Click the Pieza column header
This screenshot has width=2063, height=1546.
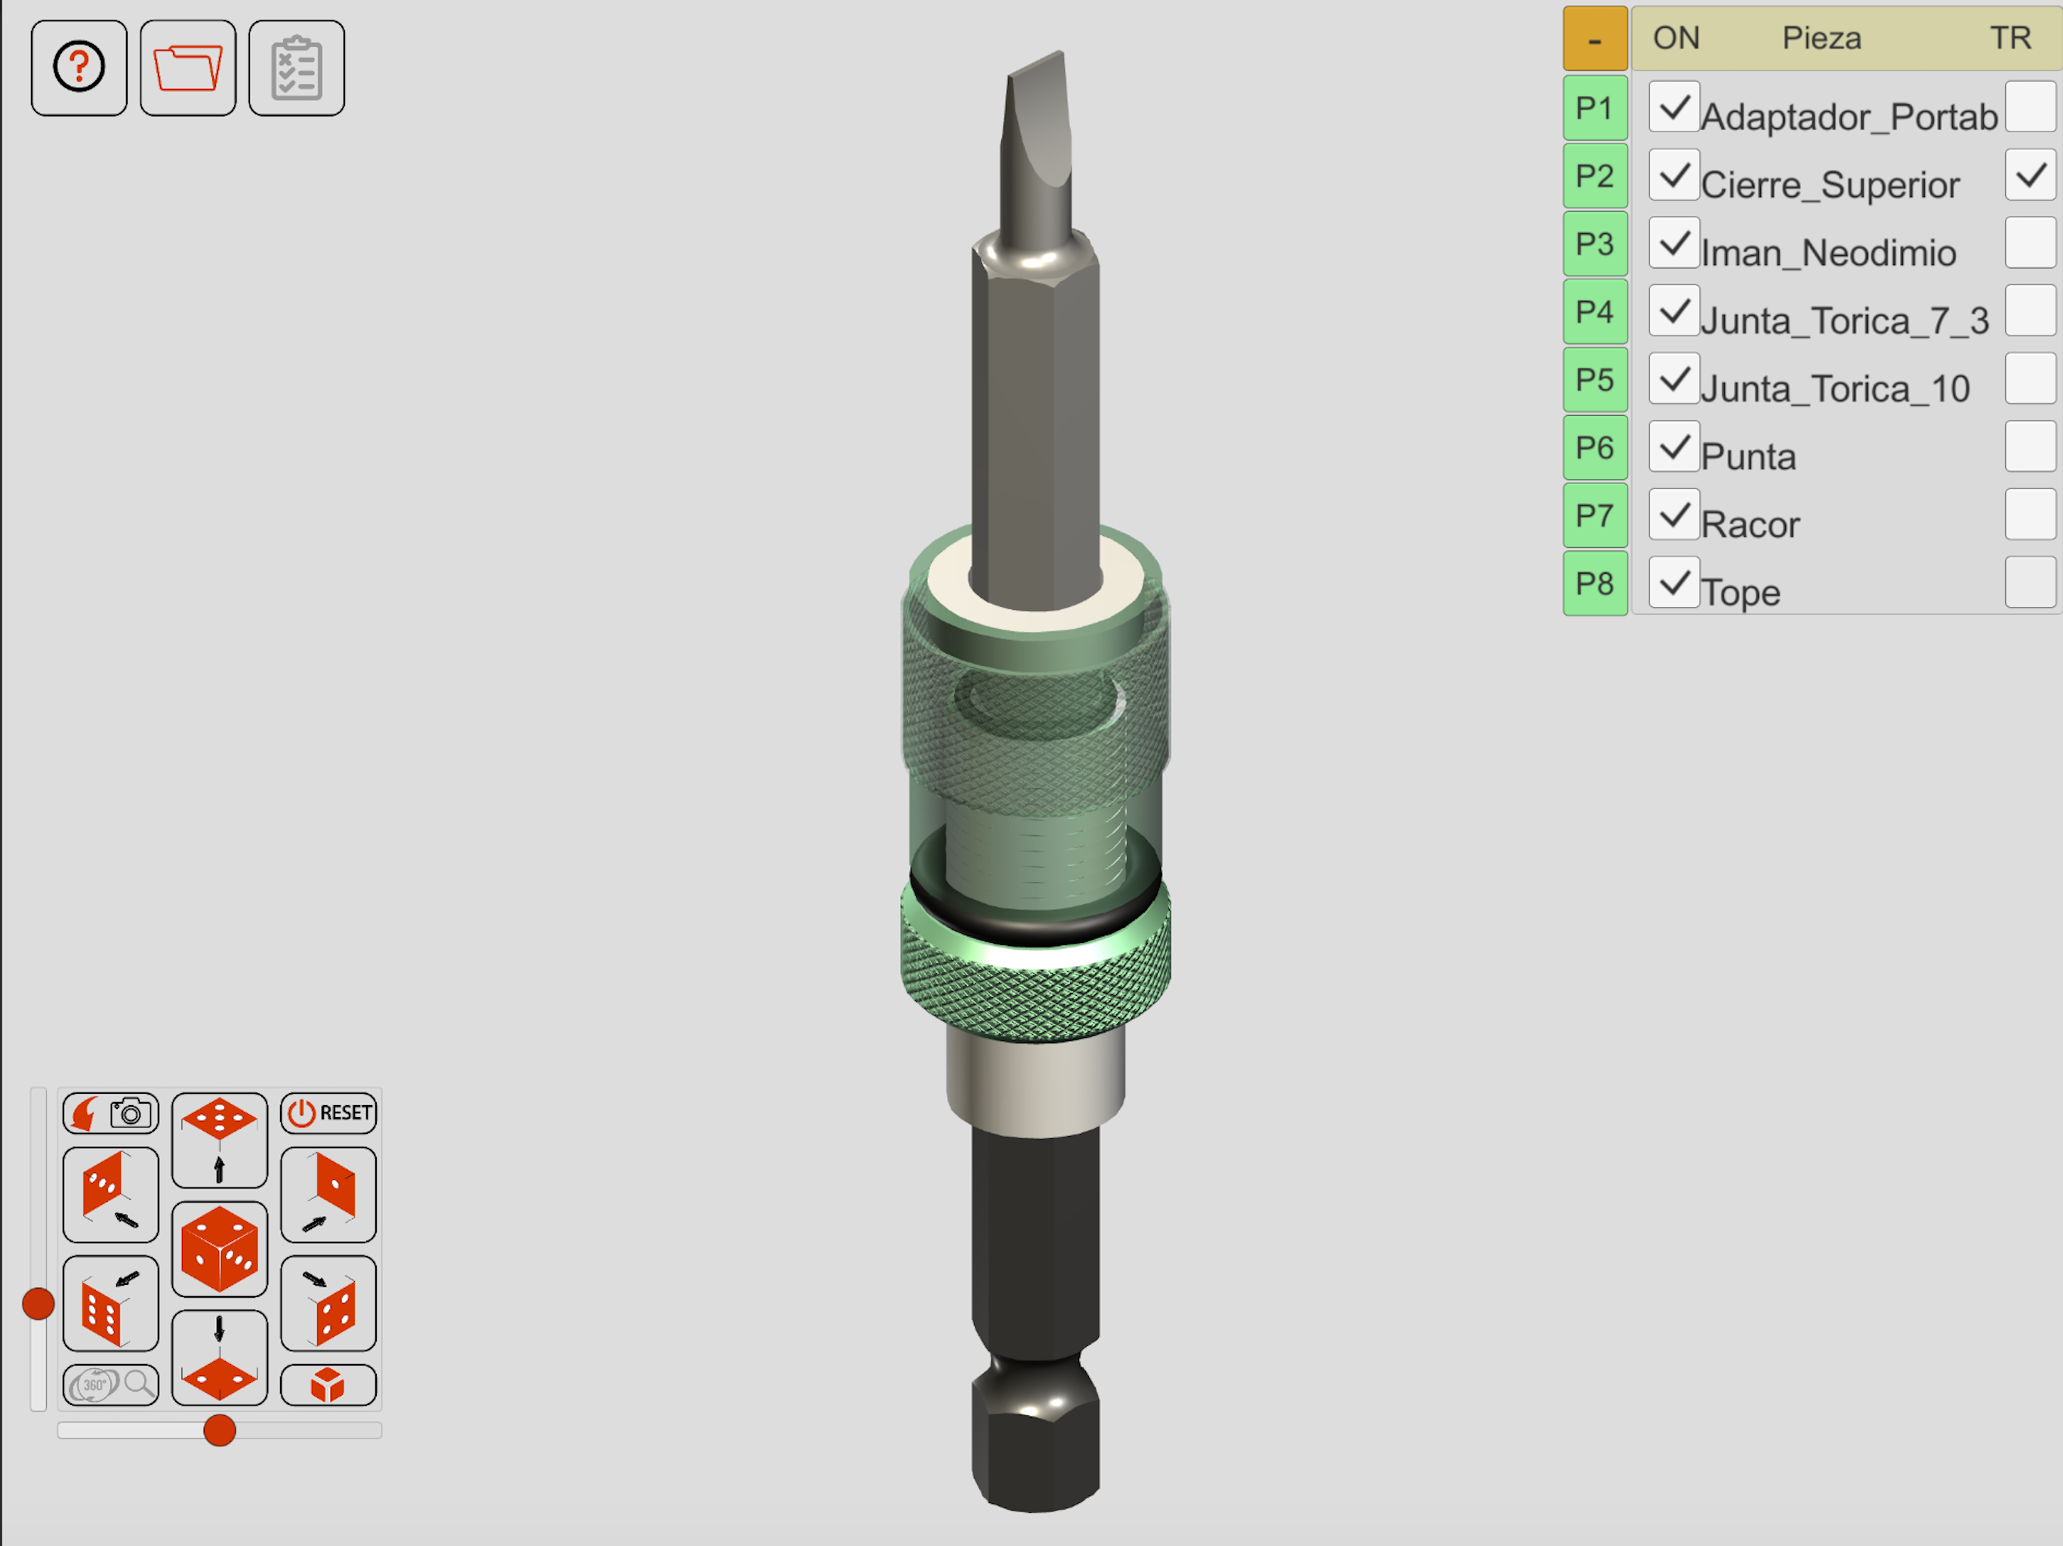point(1821,38)
